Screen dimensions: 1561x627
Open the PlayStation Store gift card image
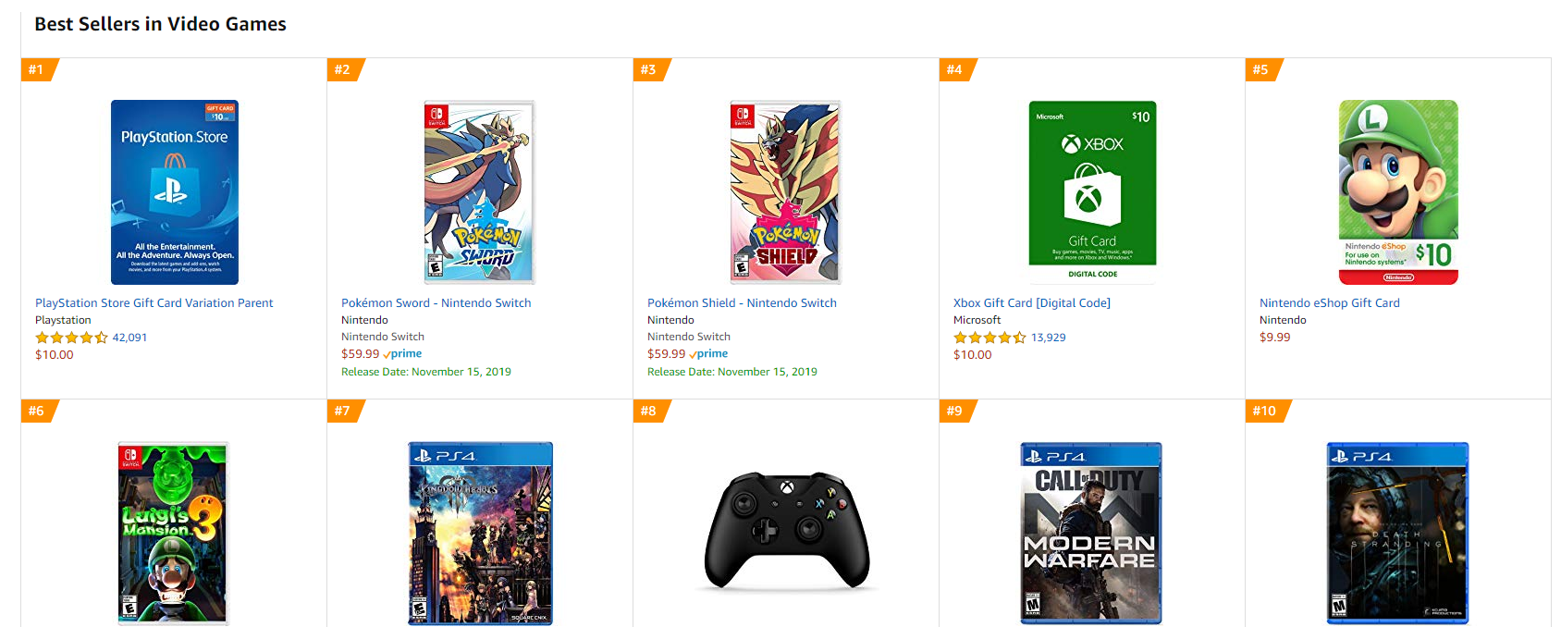pyautogui.click(x=175, y=192)
